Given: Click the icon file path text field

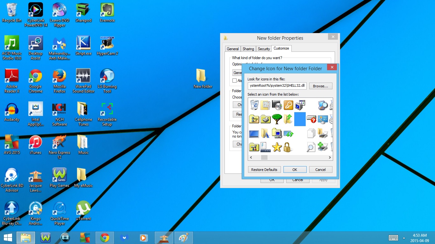Looking at the screenshot, I should click(x=277, y=86).
